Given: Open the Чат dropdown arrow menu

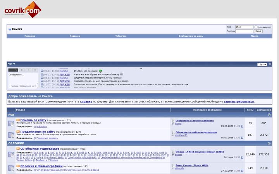Looking at the screenshot, I should click(14, 64).
